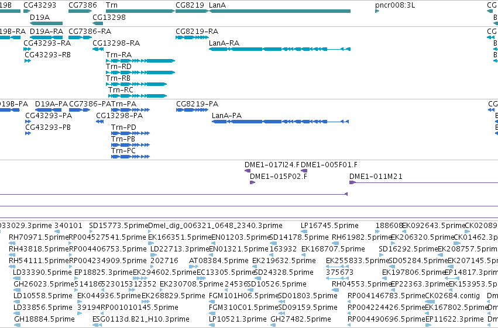Select the Trn gene feature bar
The height and width of the screenshot is (328, 498).
(140, 11)
